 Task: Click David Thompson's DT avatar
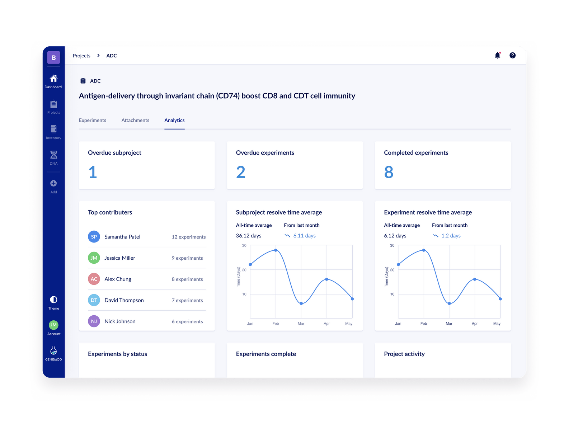coord(94,300)
